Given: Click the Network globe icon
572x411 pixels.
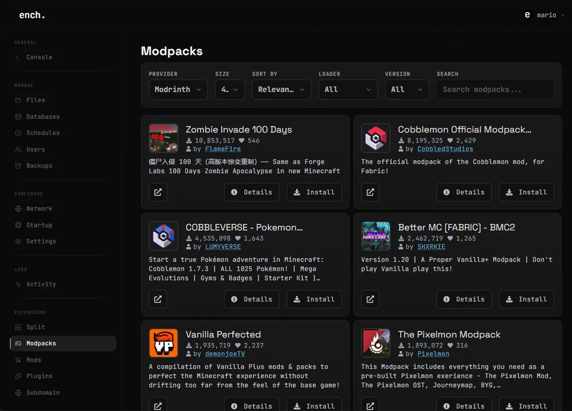Looking at the screenshot, I should (18, 209).
